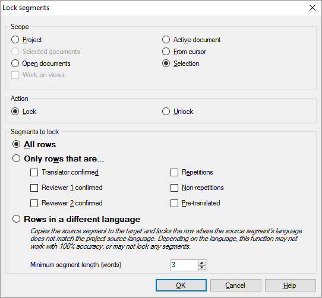Screen dimensions: 322x298
Task: Select Rows in a different language
Action: [x=16, y=219]
